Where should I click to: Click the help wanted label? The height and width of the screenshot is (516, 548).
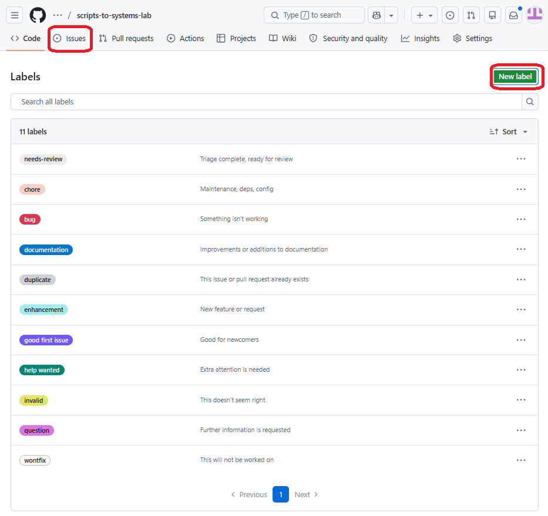click(42, 370)
